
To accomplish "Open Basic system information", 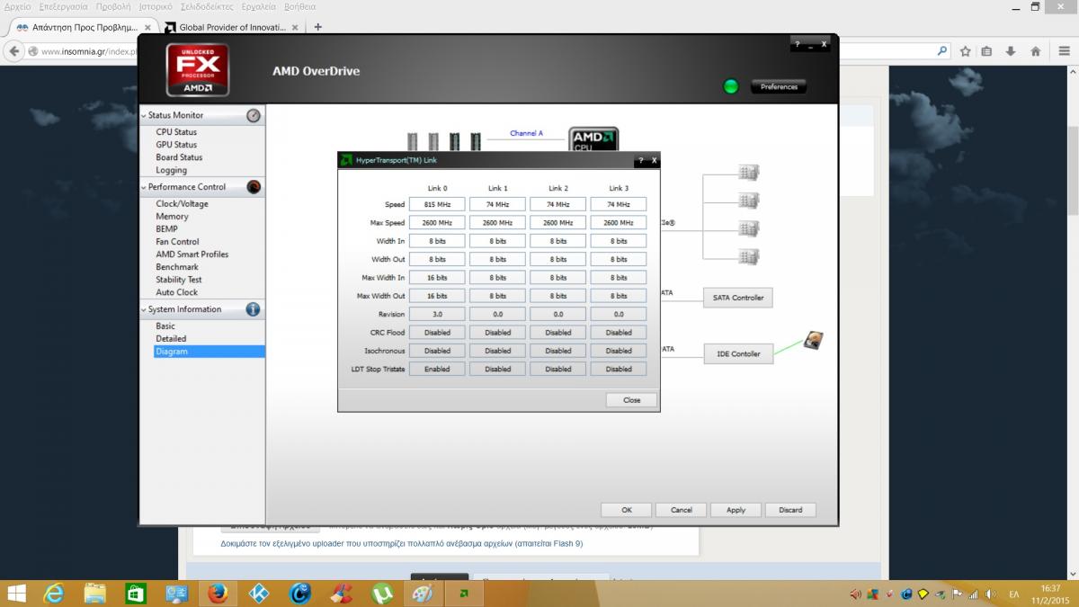I will click(x=165, y=326).
